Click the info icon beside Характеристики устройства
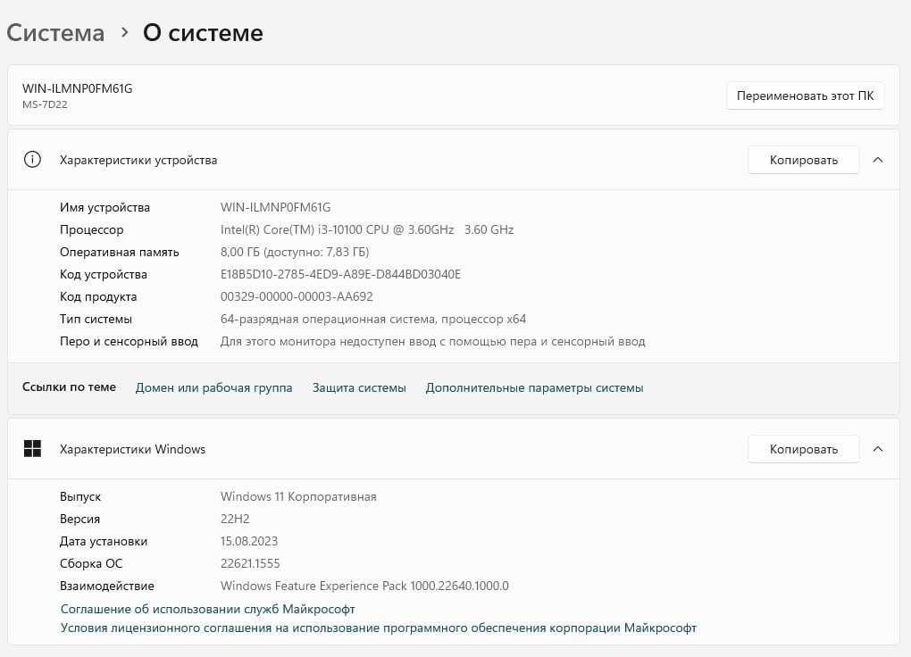 coord(32,159)
